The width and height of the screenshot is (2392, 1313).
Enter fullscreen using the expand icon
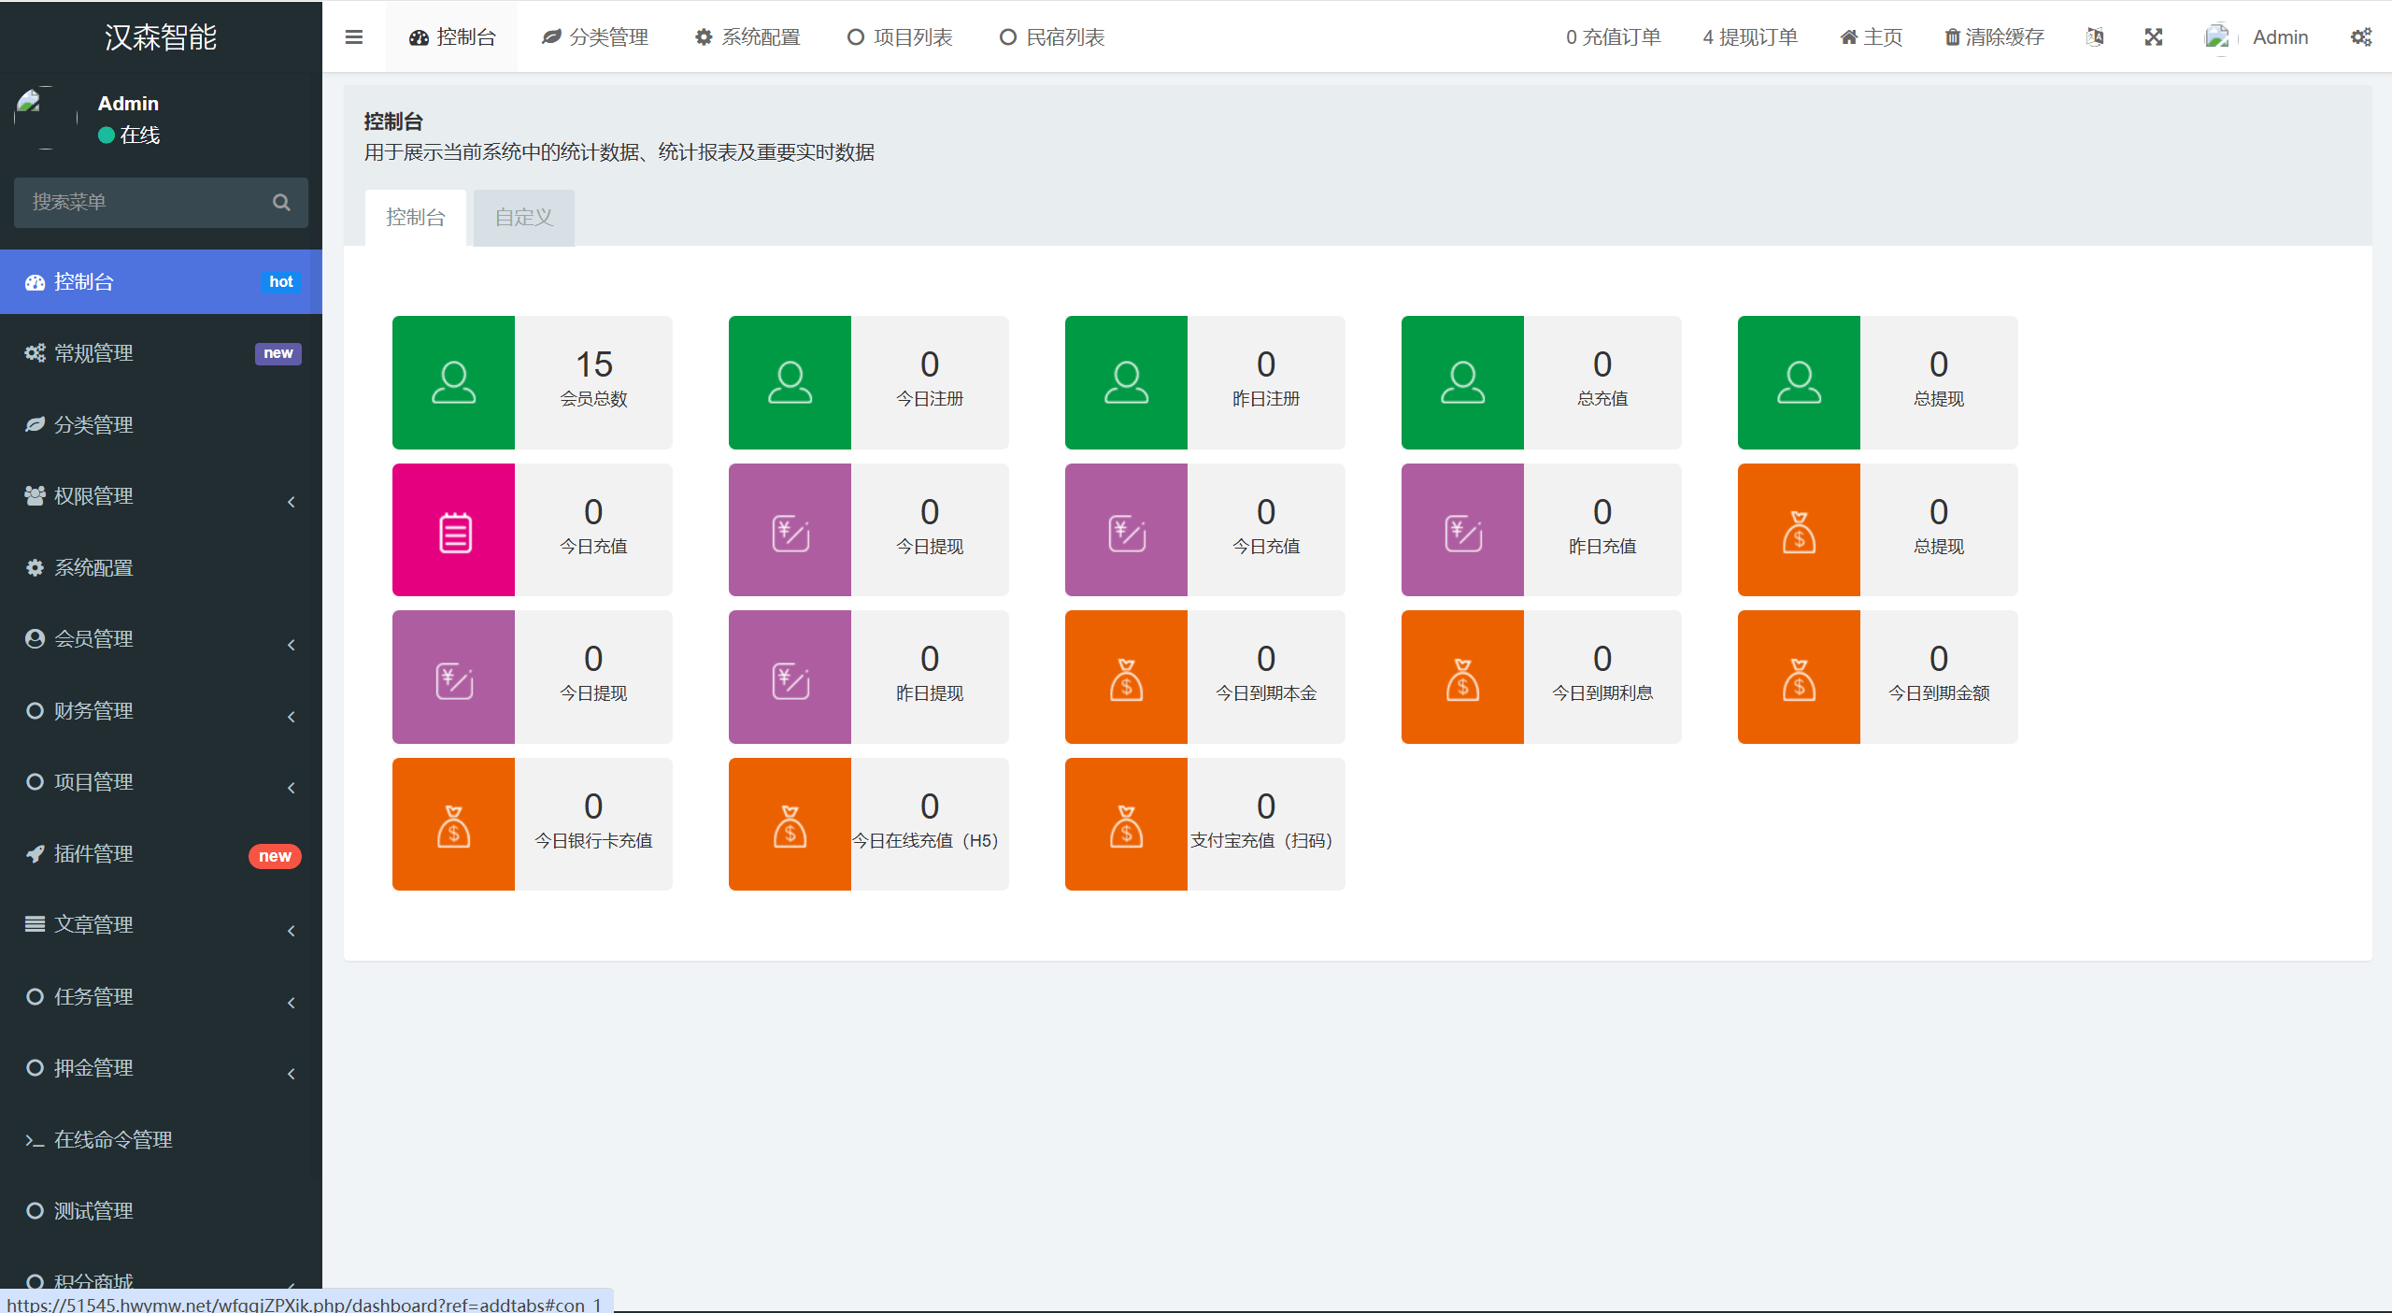point(2154,37)
